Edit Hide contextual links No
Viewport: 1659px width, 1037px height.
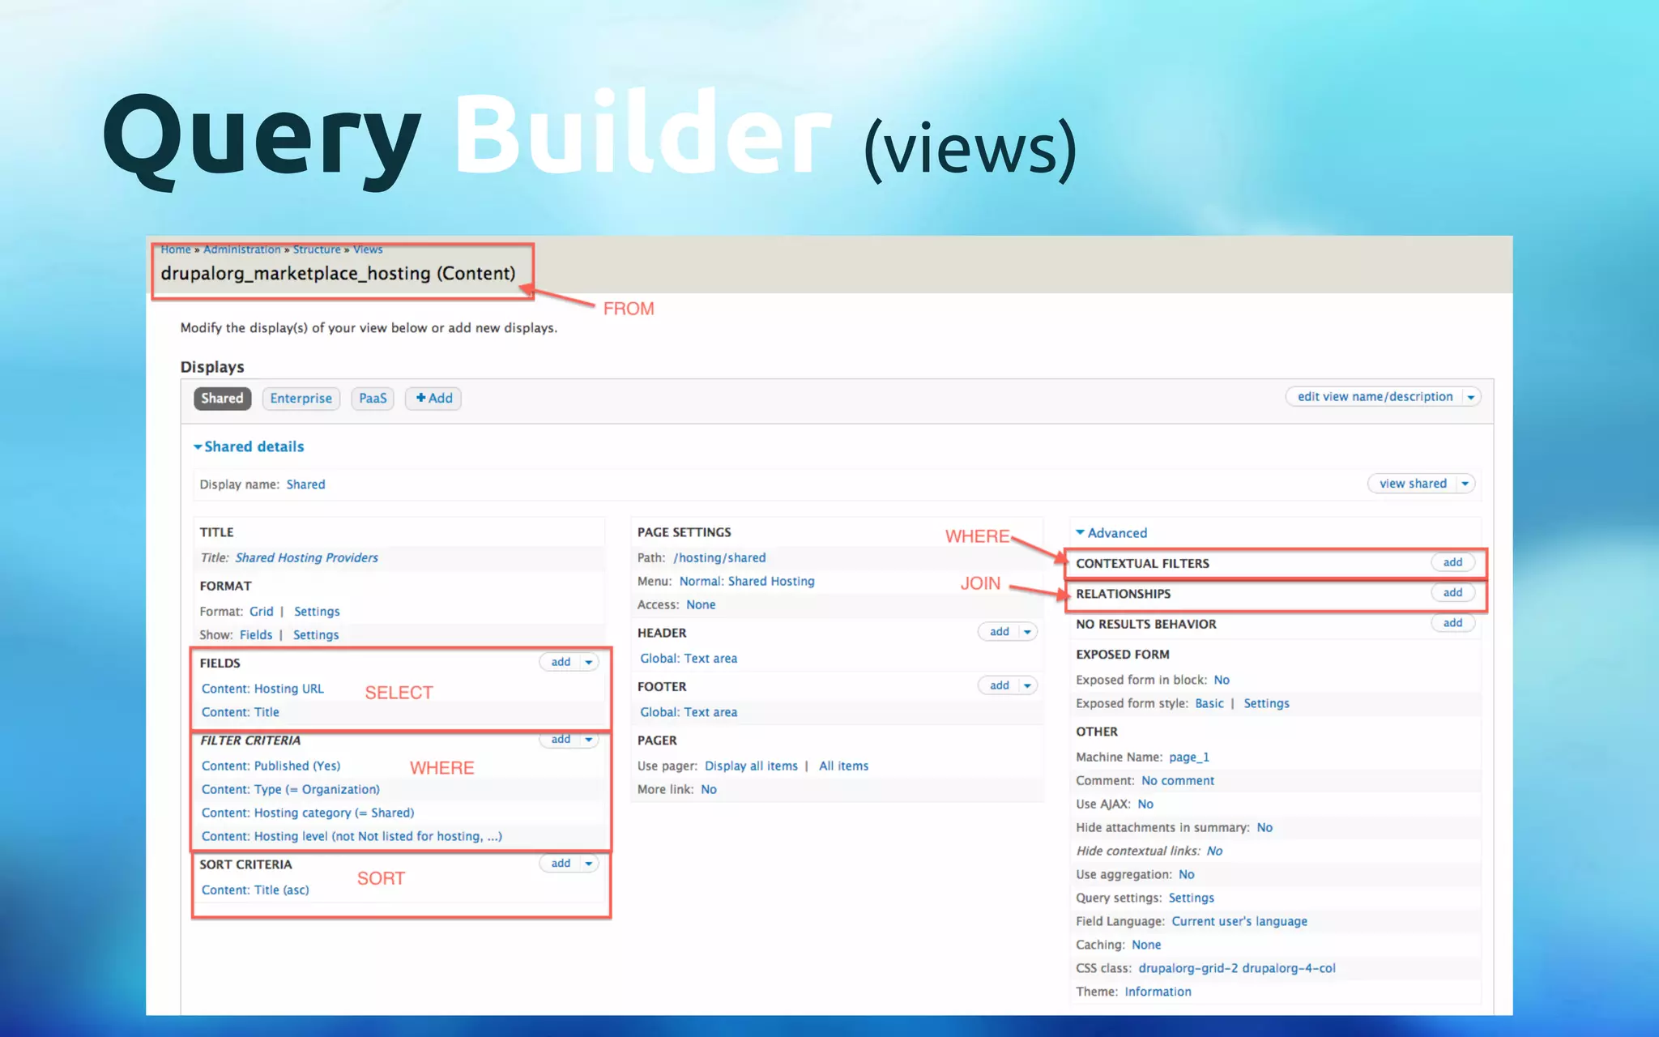coord(1214,851)
